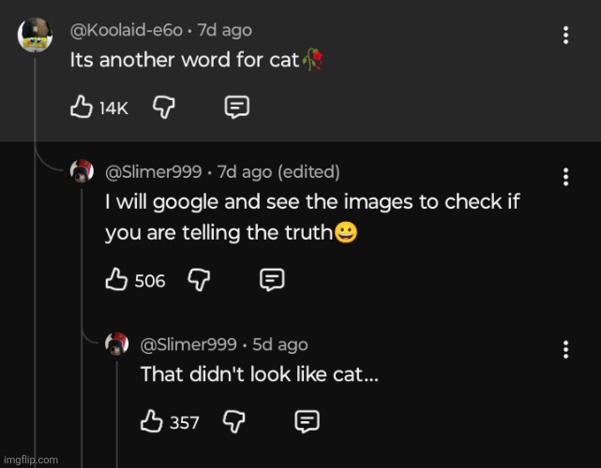Screen dimensions: 601x468
Task: Reply to the Koolaid-e6o comment
Action: click(237, 109)
